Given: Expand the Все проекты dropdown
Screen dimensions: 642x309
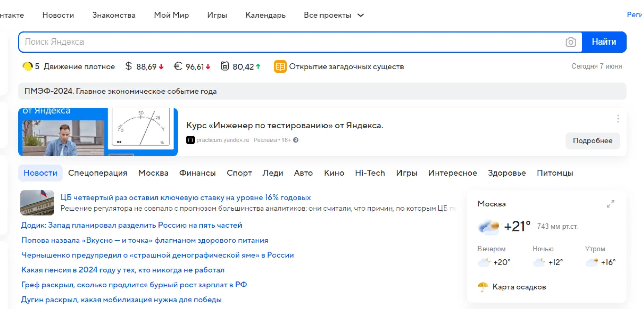Looking at the screenshot, I should pyautogui.click(x=334, y=15).
